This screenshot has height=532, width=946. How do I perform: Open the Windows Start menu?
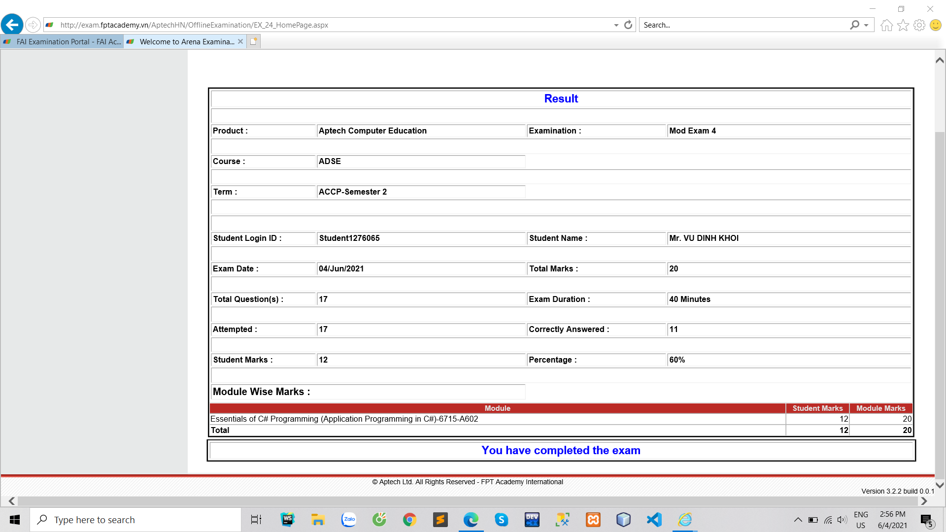(x=15, y=520)
